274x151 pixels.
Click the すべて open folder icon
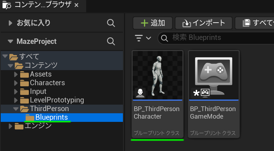[x=14, y=57]
